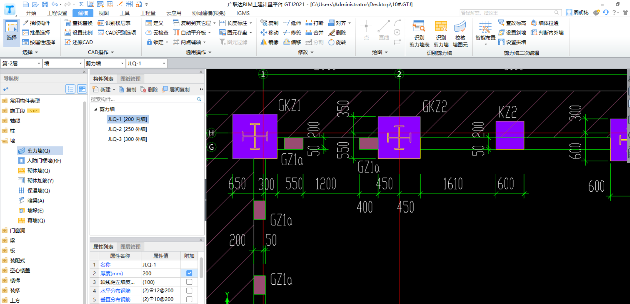
Task: Open the 工程设置 ribbon tab
Action: coord(57,13)
